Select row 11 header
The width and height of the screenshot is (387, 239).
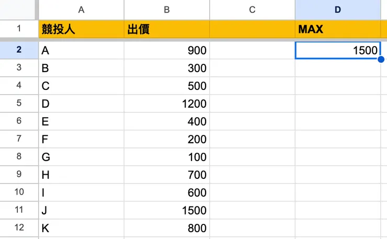(19, 210)
